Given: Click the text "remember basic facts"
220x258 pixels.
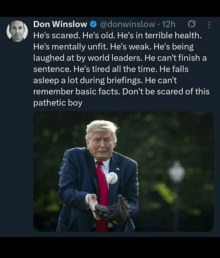Looking at the screenshot, I should 76,92.
